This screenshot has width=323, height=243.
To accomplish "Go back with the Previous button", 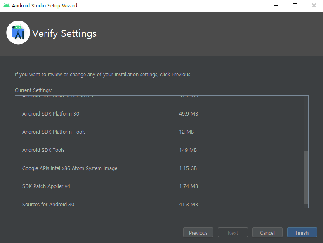I will click(x=198, y=233).
